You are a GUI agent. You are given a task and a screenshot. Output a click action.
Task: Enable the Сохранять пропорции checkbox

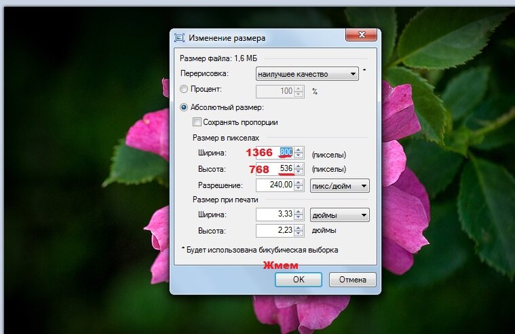pos(197,122)
